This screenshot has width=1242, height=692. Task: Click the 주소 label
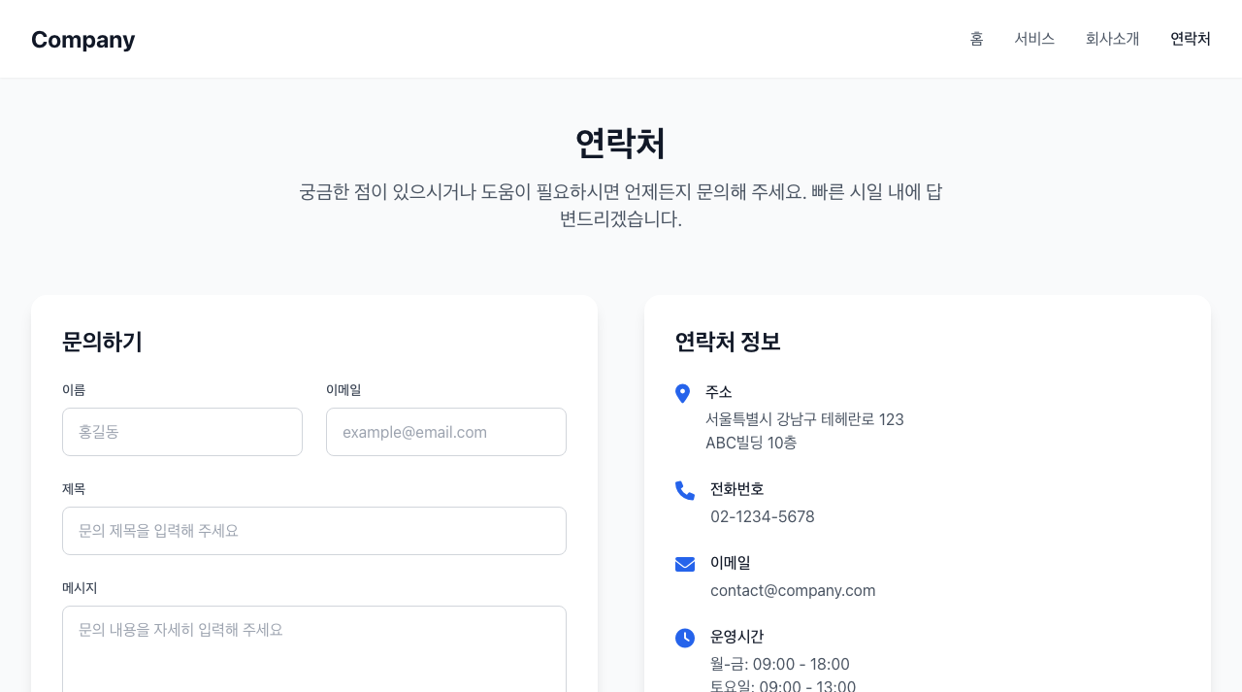719,392
